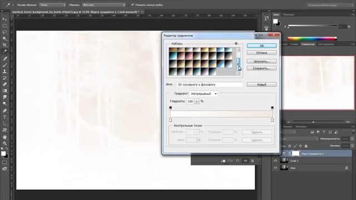Select the Zoom tool
The height and width of the screenshot is (200, 356).
[4, 143]
